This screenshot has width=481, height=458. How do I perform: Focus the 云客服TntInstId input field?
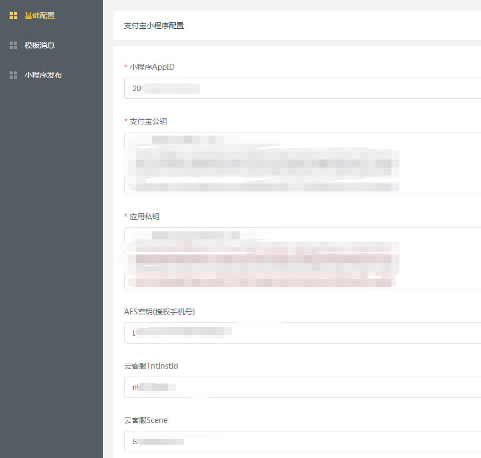303,387
